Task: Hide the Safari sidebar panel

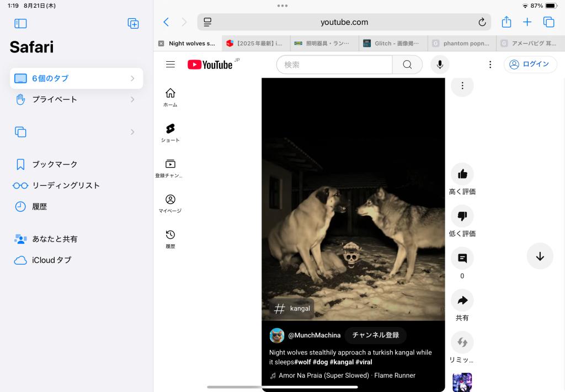Action: pyautogui.click(x=20, y=23)
